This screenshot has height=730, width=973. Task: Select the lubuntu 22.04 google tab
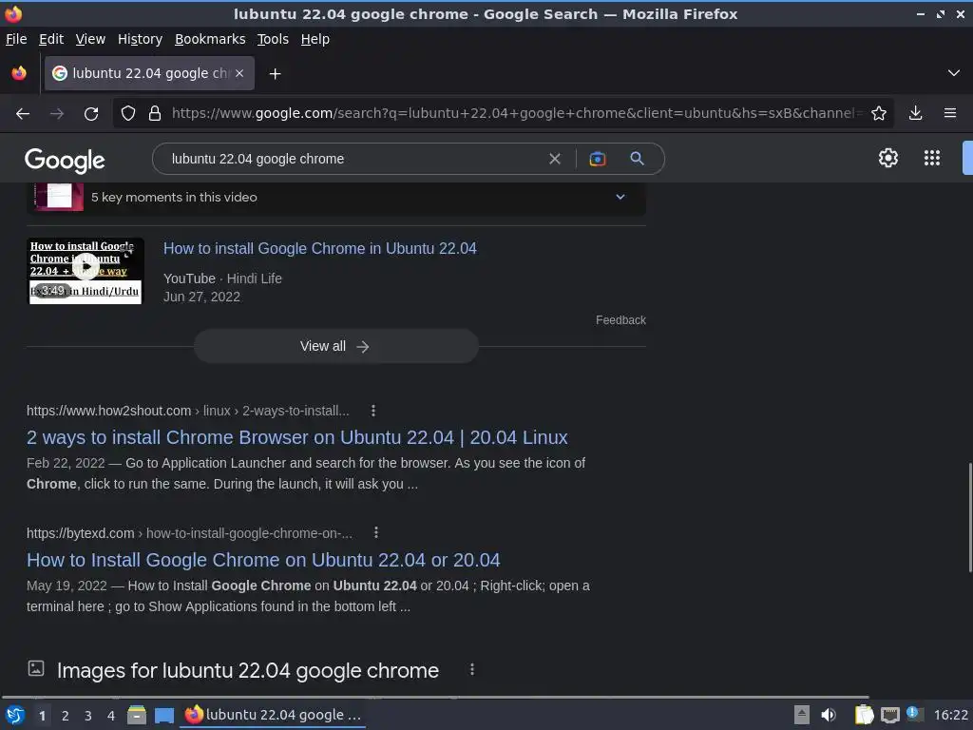149,73
